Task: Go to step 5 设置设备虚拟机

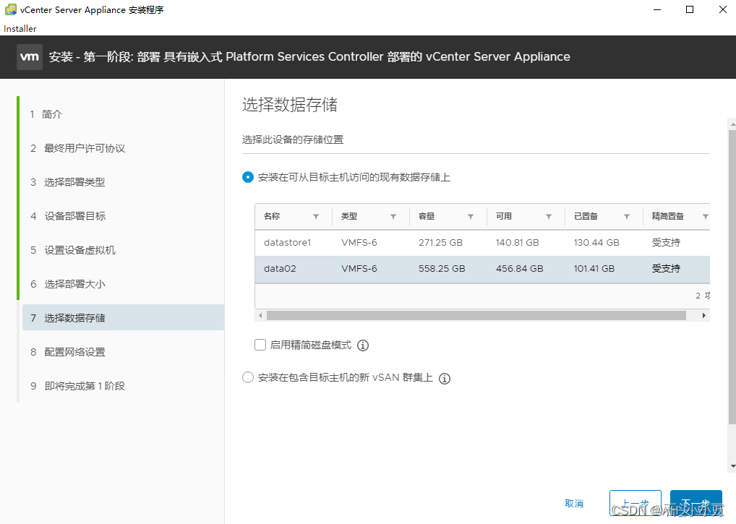Action: [x=73, y=250]
